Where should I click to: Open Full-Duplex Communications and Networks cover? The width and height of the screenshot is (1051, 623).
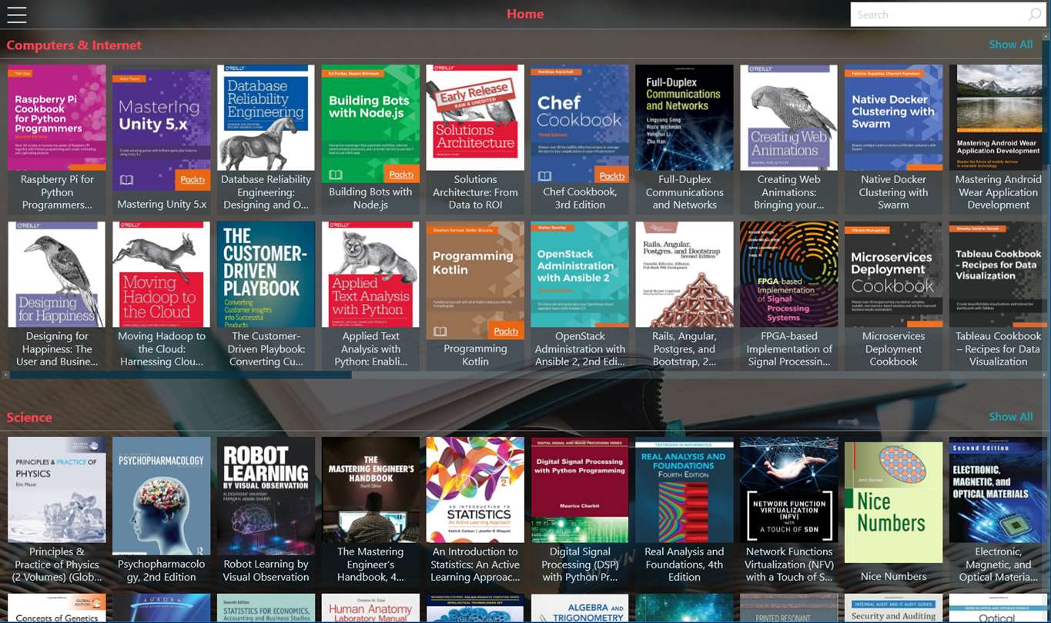click(x=685, y=118)
